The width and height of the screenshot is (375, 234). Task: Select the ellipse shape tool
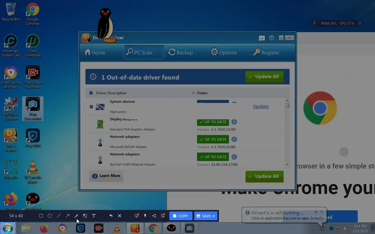[x=50, y=216]
